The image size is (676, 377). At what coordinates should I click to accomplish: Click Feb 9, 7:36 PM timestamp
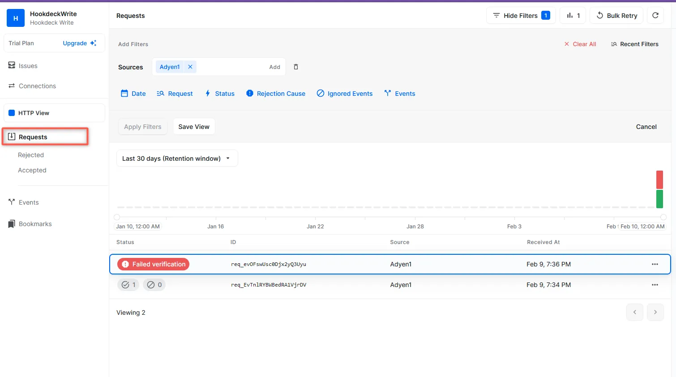pyautogui.click(x=549, y=264)
